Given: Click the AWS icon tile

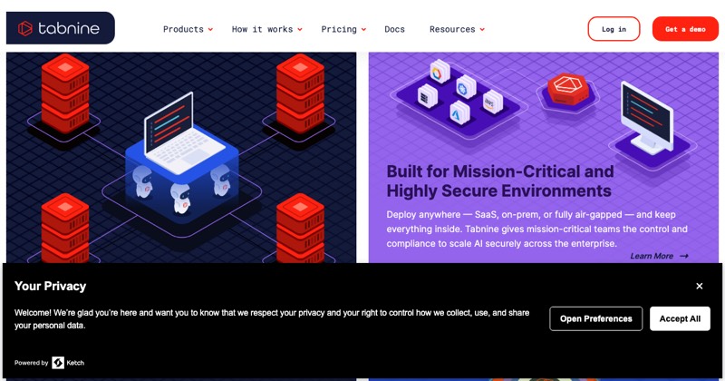Looking at the screenshot, I should tap(492, 102).
